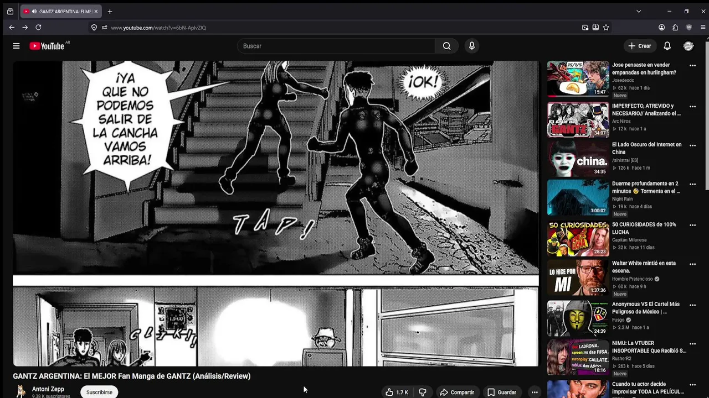
Task: Open thumbnail of Jose empanadas video
Action: (x=578, y=79)
